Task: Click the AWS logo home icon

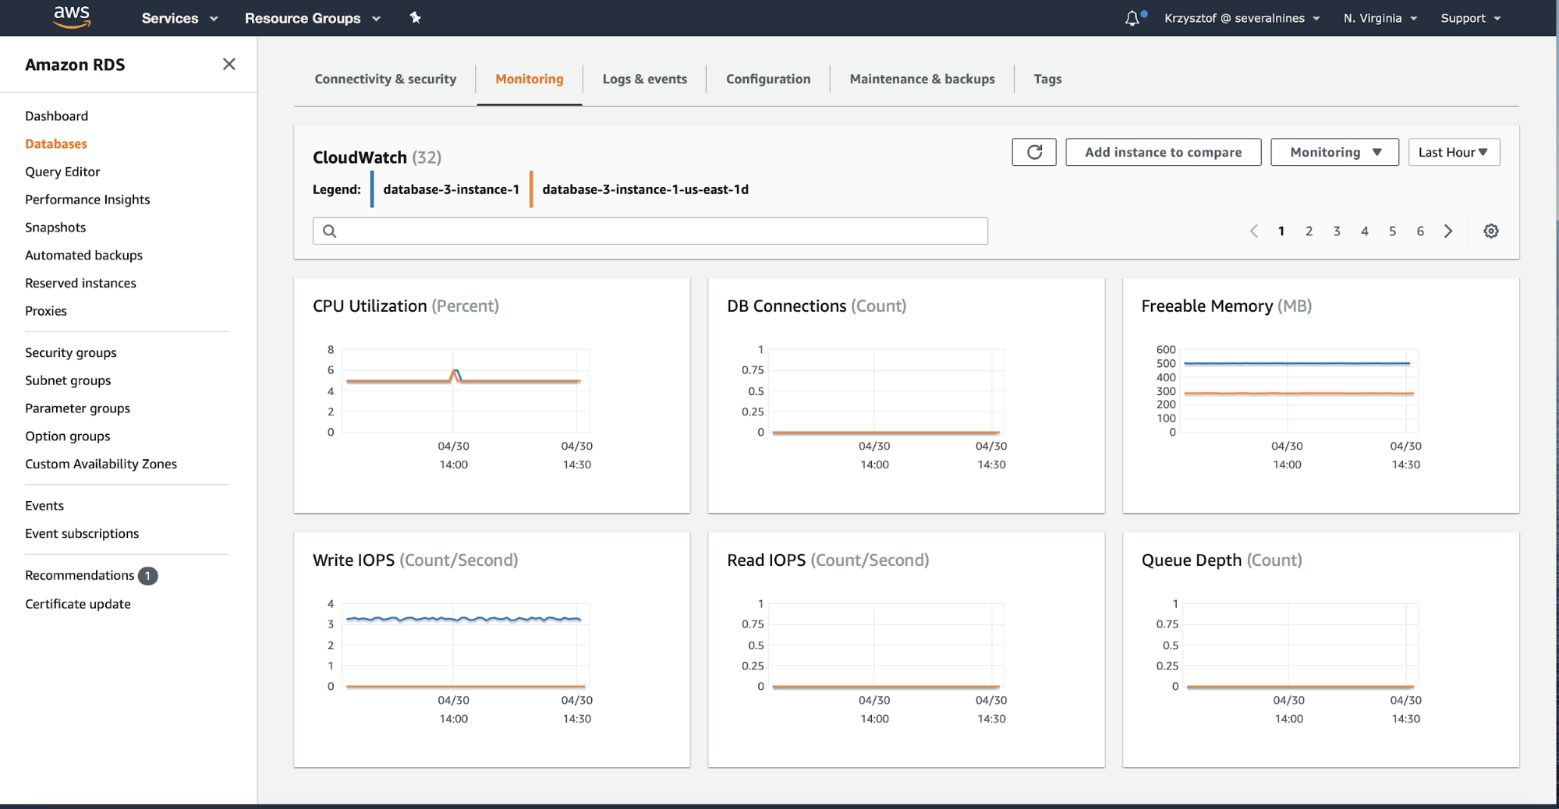Action: (72, 17)
